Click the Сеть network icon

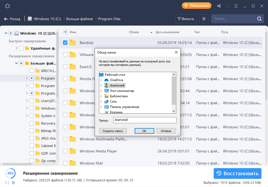(106, 102)
